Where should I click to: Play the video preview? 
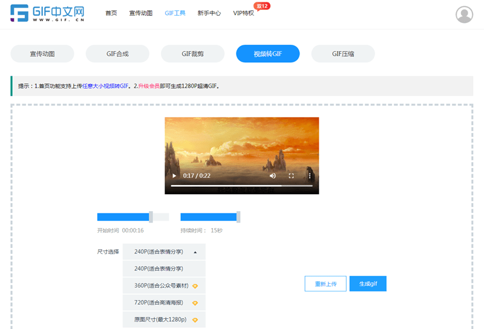click(x=174, y=175)
